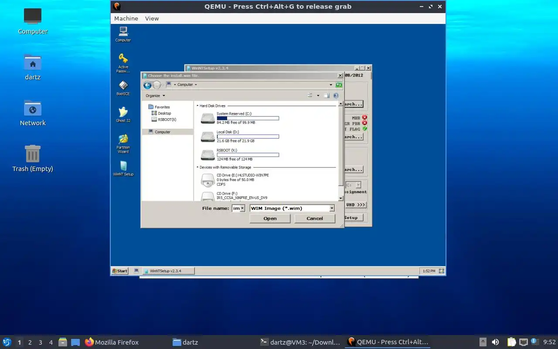Open host Network desktop icon
558x349 pixels.
[33, 113]
